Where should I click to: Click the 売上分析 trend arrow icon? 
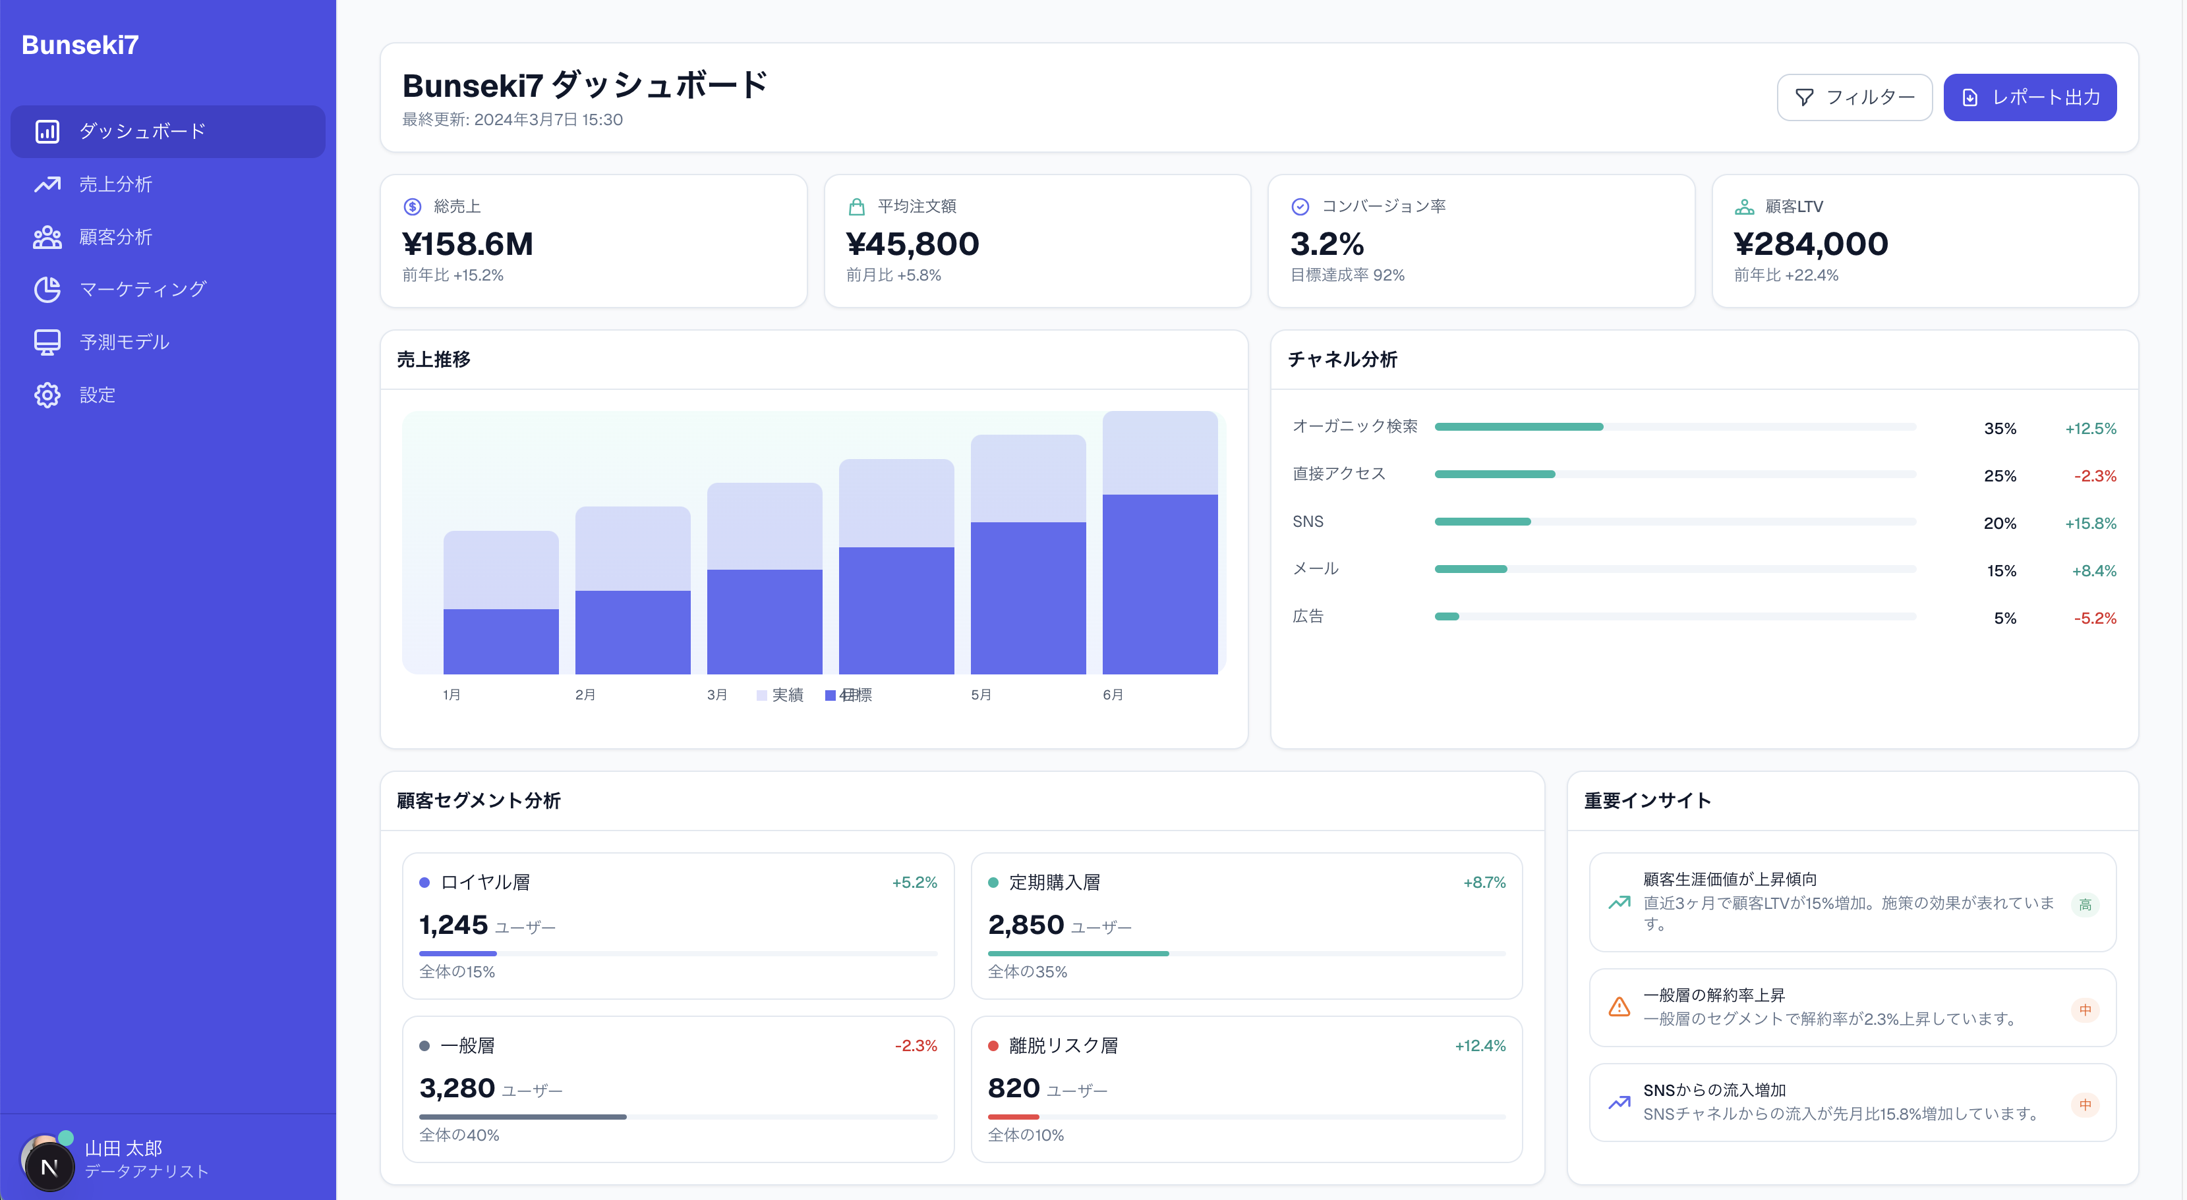click(x=47, y=184)
